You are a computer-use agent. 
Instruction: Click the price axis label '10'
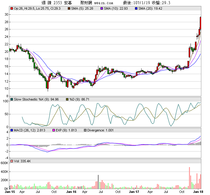pos(6,89)
